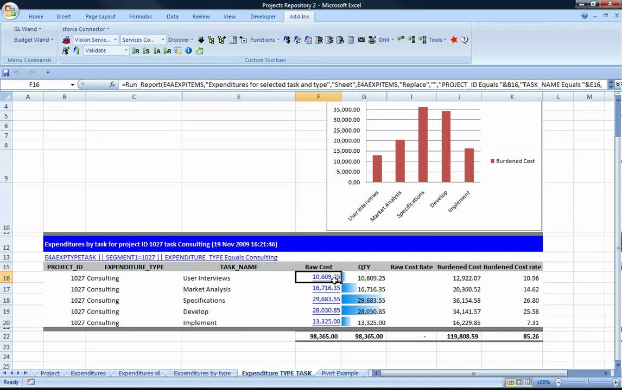The image size is (622, 390).
Task: Click the Raw Cost link 28,030.85
Action: [326, 310]
